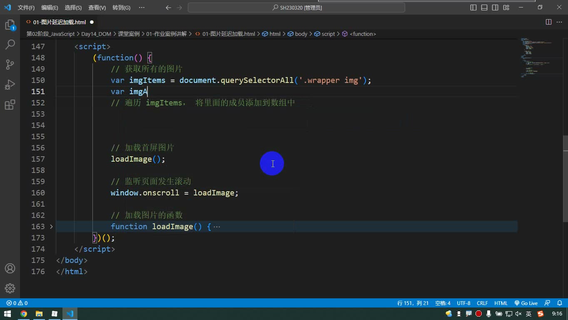Change encoding via UTF-8 status item
Image resolution: width=568 pixels, height=320 pixels.
[463, 303]
